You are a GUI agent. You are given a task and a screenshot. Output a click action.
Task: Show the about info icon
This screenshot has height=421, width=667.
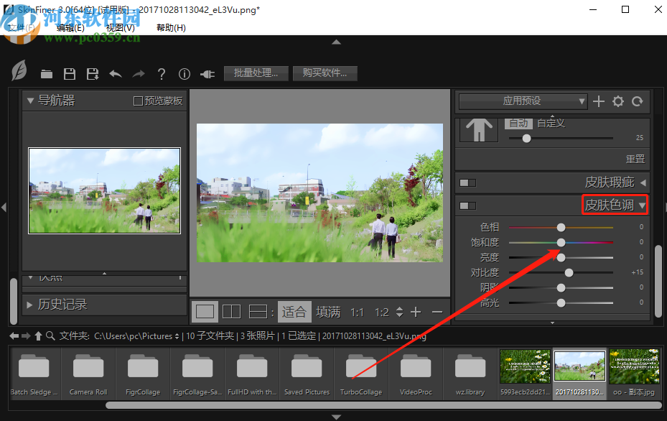tap(185, 74)
